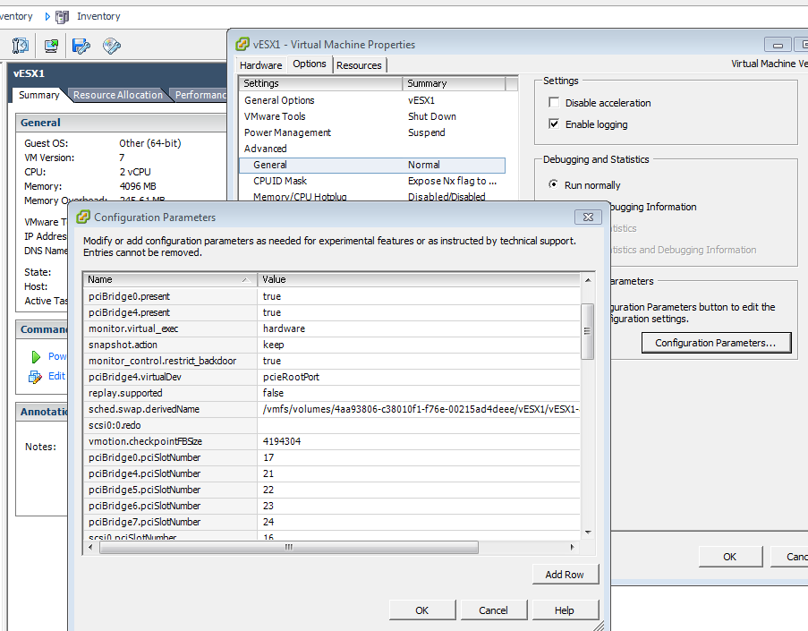Switch to the Options tab

(310, 64)
